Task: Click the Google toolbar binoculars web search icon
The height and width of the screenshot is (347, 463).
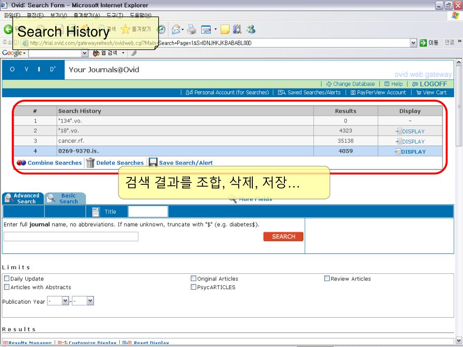Action: (96, 53)
